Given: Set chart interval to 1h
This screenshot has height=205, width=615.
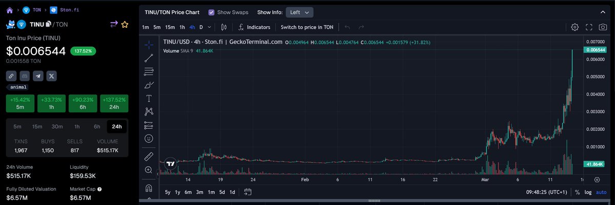Looking at the screenshot, I should pyautogui.click(x=182, y=27).
